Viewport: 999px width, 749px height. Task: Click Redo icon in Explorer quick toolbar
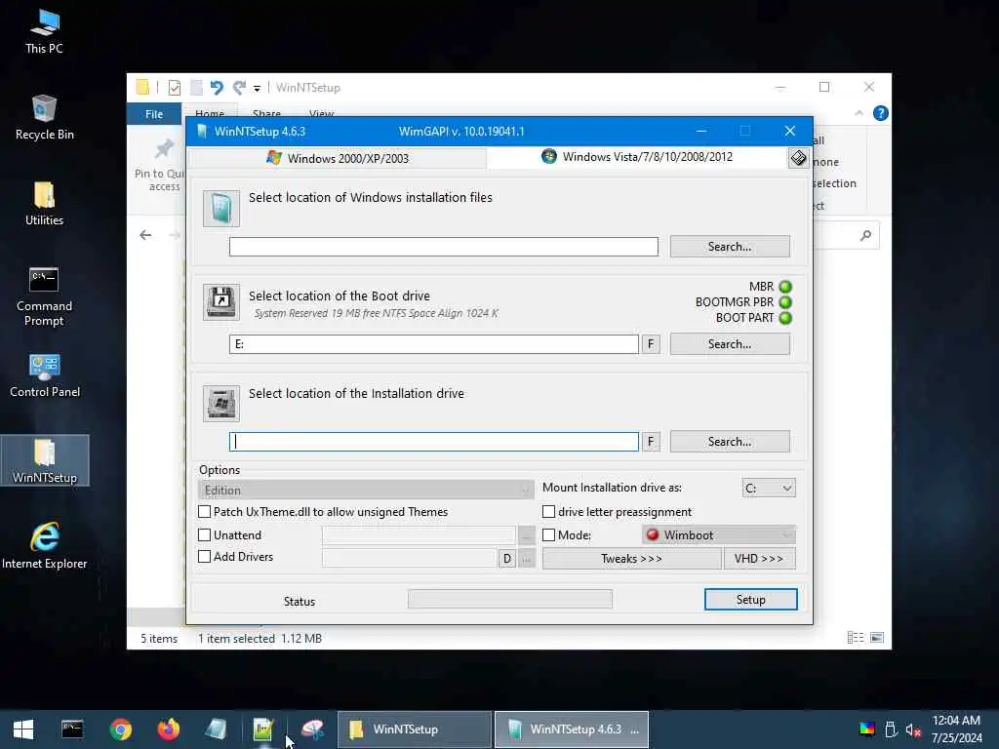(x=240, y=87)
